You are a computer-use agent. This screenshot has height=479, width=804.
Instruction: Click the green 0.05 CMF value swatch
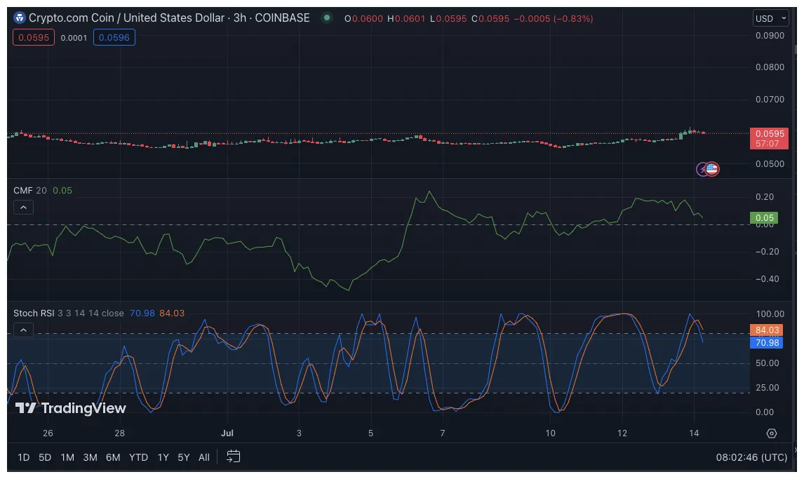point(763,218)
